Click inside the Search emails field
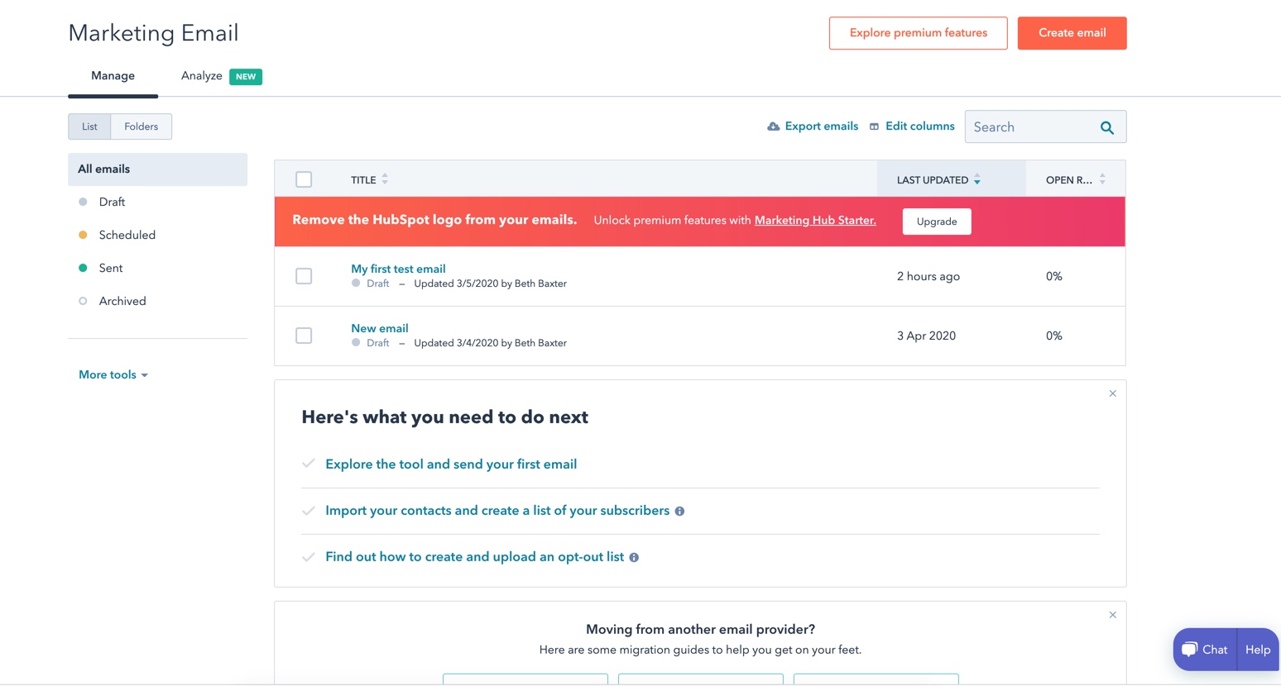This screenshot has height=686, width=1281. pyautogui.click(x=1026, y=126)
